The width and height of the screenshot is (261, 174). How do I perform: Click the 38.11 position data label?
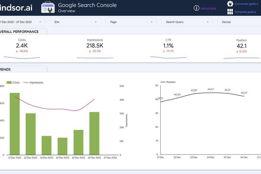(161, 98)
